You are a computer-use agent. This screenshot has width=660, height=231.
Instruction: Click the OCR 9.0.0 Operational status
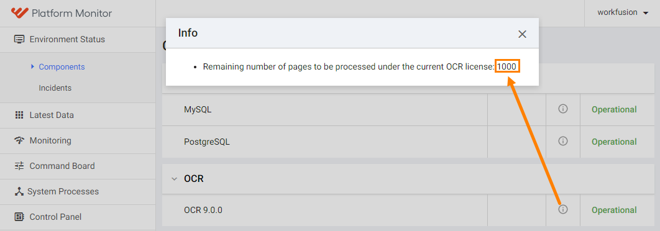(614, 210)
